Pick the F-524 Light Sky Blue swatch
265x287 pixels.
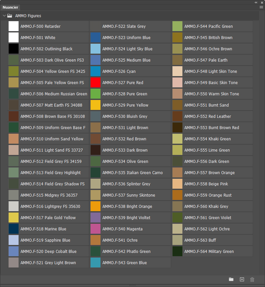point(96,49)
